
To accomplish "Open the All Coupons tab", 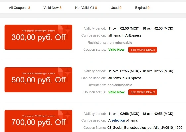I will [19, 8].
